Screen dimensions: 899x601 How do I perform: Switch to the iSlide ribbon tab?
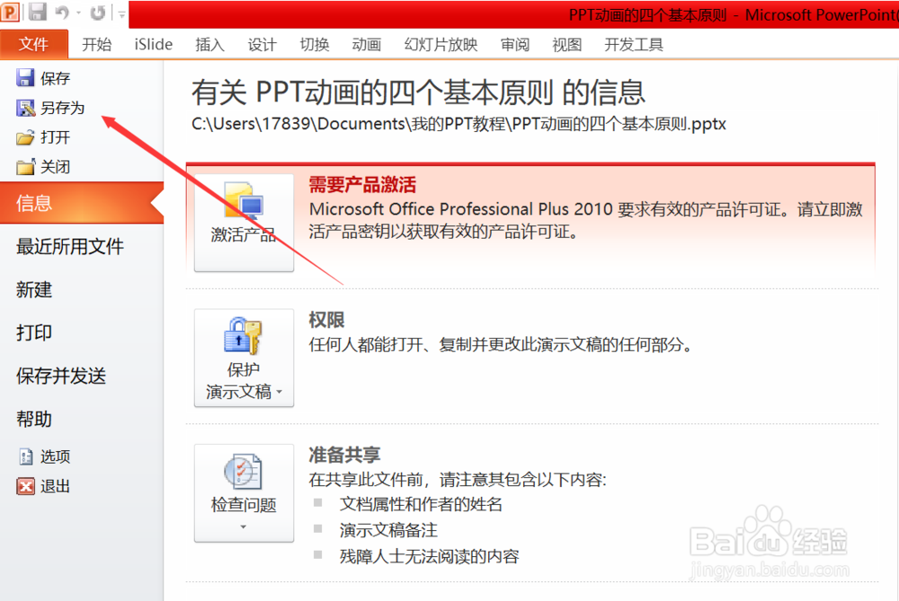[153, 44]
